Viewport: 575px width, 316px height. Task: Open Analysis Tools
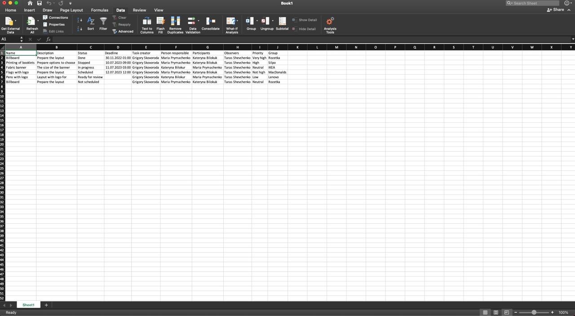pos(330,22)
